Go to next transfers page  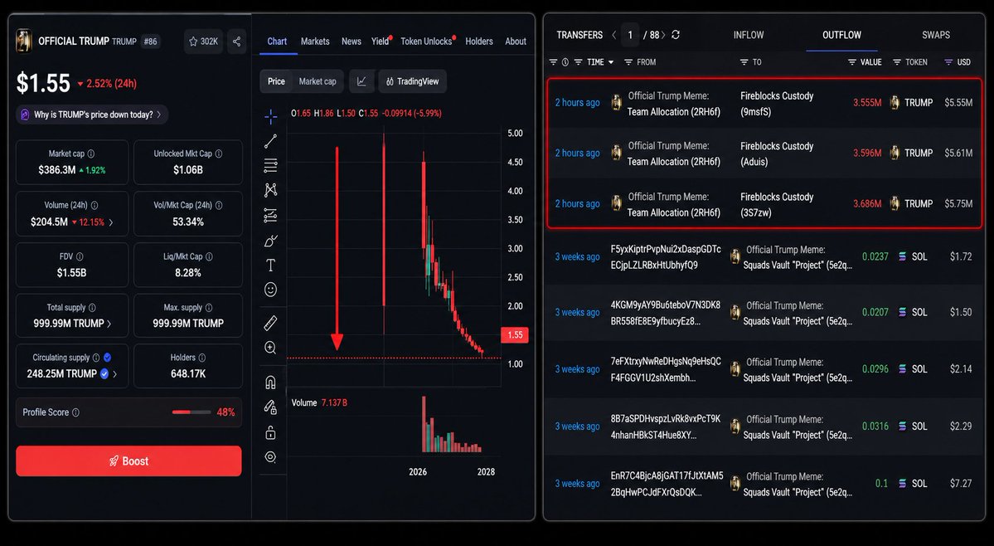(x=664, y=35)
